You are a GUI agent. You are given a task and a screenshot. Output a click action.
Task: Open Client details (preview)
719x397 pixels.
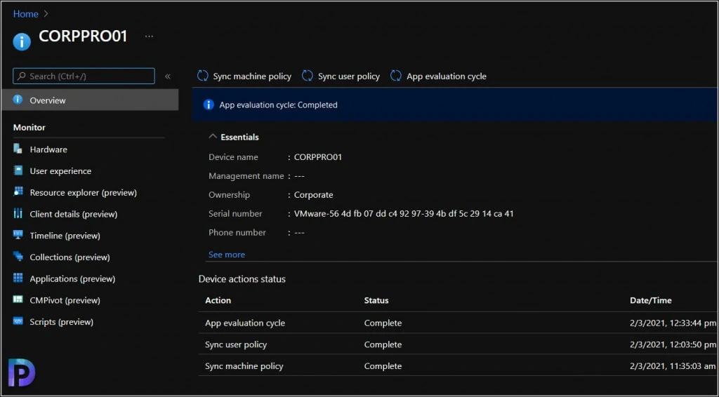pos(73,214)
